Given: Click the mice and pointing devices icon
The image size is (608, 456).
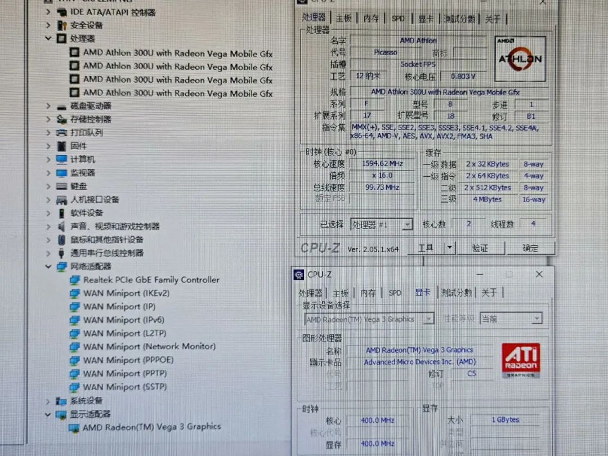Looking at the screenshot, I should [62, 240].
